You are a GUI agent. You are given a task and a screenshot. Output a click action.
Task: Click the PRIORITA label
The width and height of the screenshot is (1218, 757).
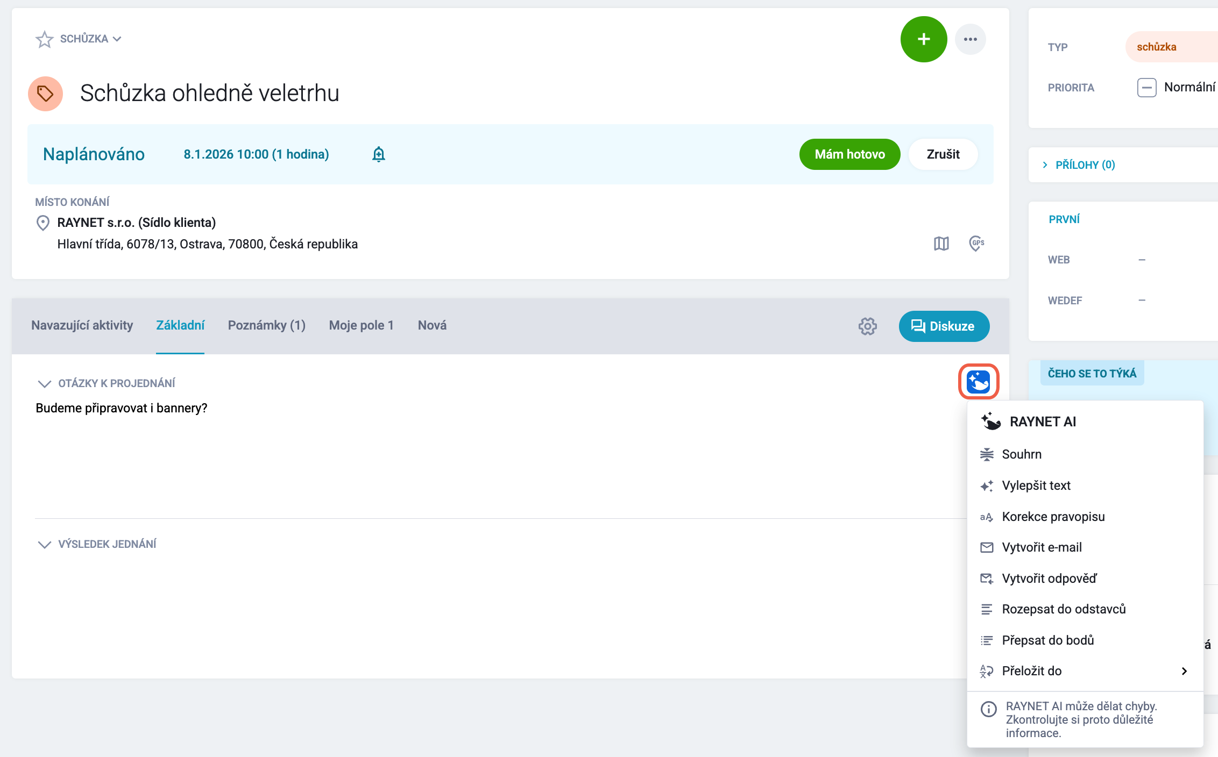1071,88
